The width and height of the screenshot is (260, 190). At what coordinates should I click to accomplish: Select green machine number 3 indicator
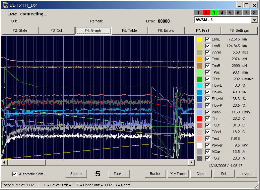point(214,13)
